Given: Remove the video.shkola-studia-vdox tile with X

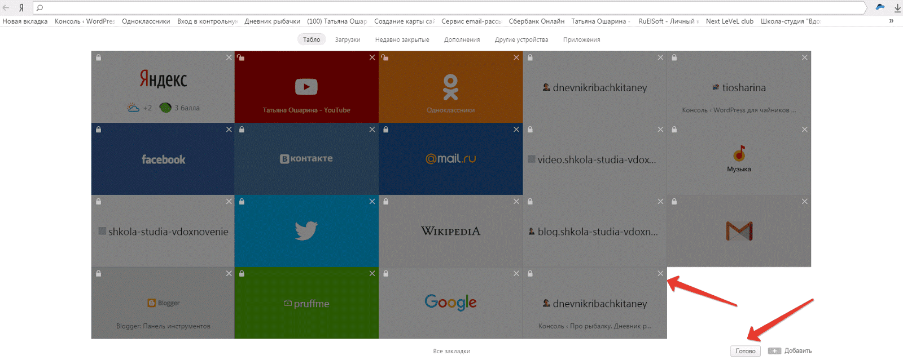Looking at the screenshot, I should tap(661, 130).
